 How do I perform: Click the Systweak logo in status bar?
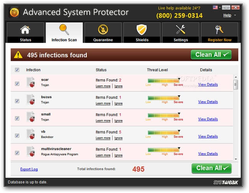coord(226,182)
